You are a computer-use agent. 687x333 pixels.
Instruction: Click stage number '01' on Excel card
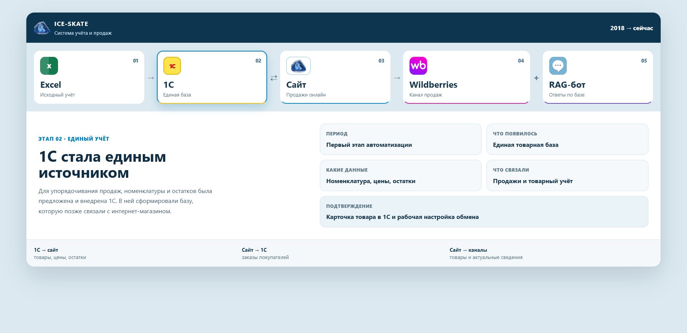click(x=135, y=61)
